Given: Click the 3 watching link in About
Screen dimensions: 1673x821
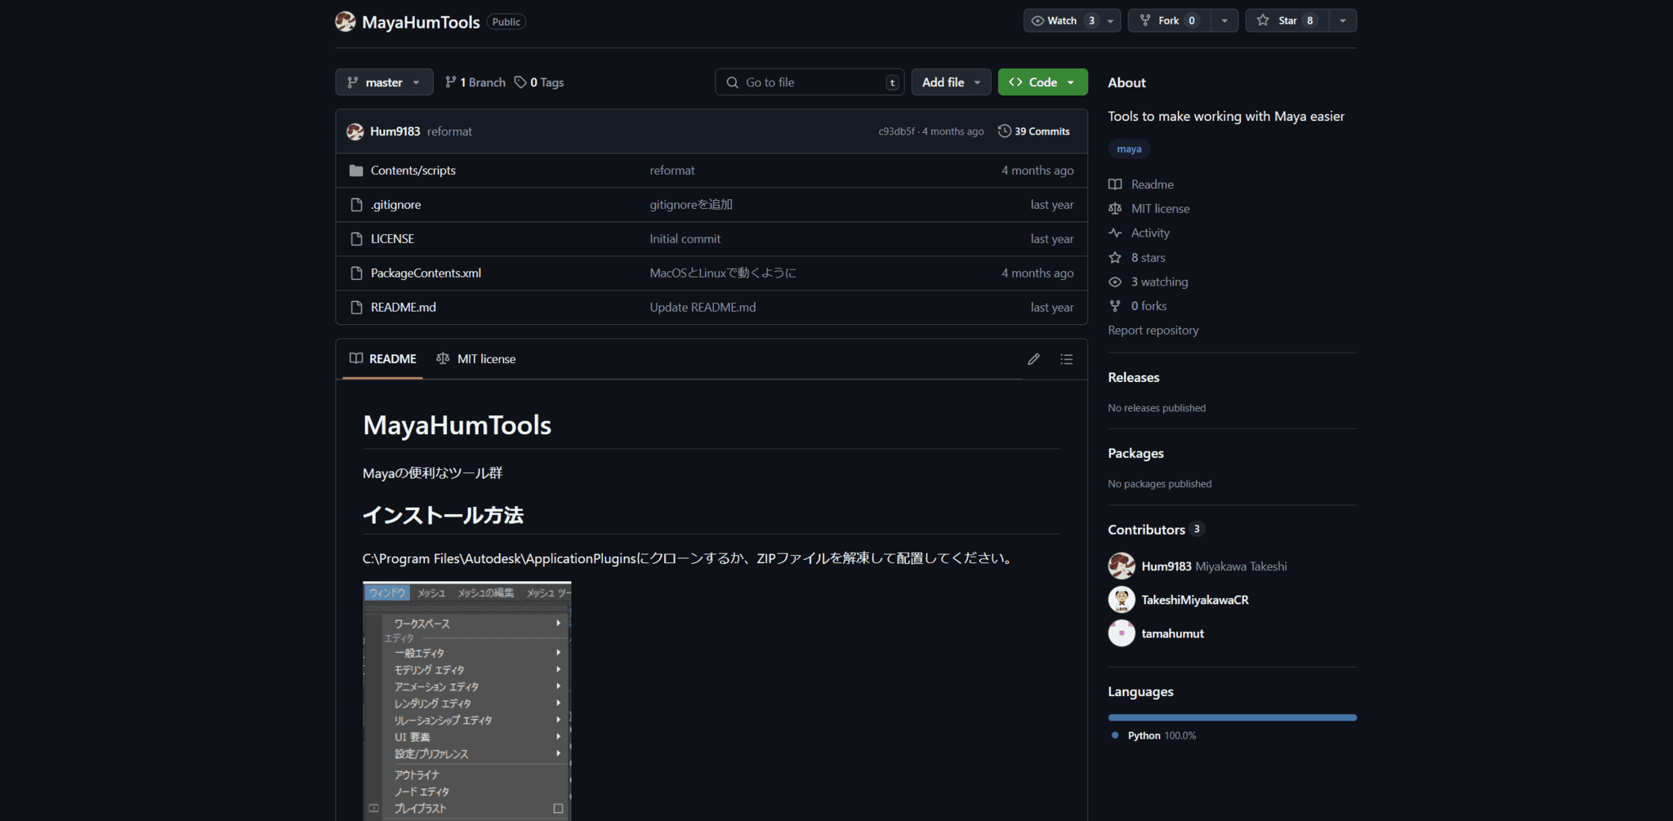Looking at the screenshot, I should tap(1160, 282).
